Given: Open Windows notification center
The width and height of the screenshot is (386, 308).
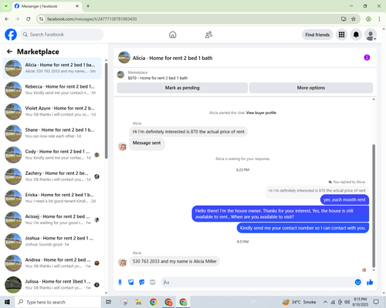Looking at the screenshot, I should pyautogui.click(x=376, y=302).
